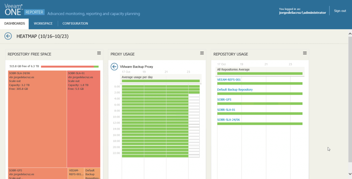Open SOBR-GFS link in Repository Usage
Image resolution: width=352 pixels, height=179 pixels.
[x=224, y=100]
